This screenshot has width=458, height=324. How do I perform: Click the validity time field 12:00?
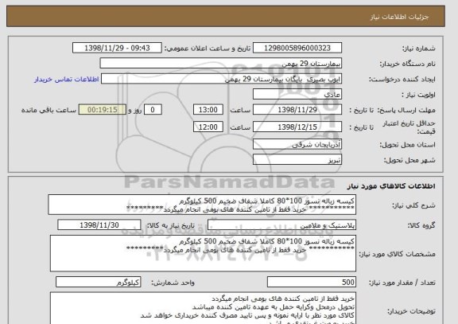coord(208,127)
